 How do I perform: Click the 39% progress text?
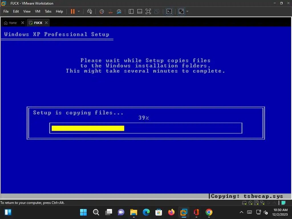(x=144, y=118)
